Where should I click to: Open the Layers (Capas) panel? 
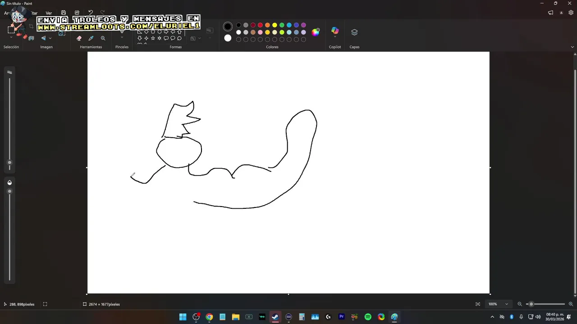pos(354,32)
